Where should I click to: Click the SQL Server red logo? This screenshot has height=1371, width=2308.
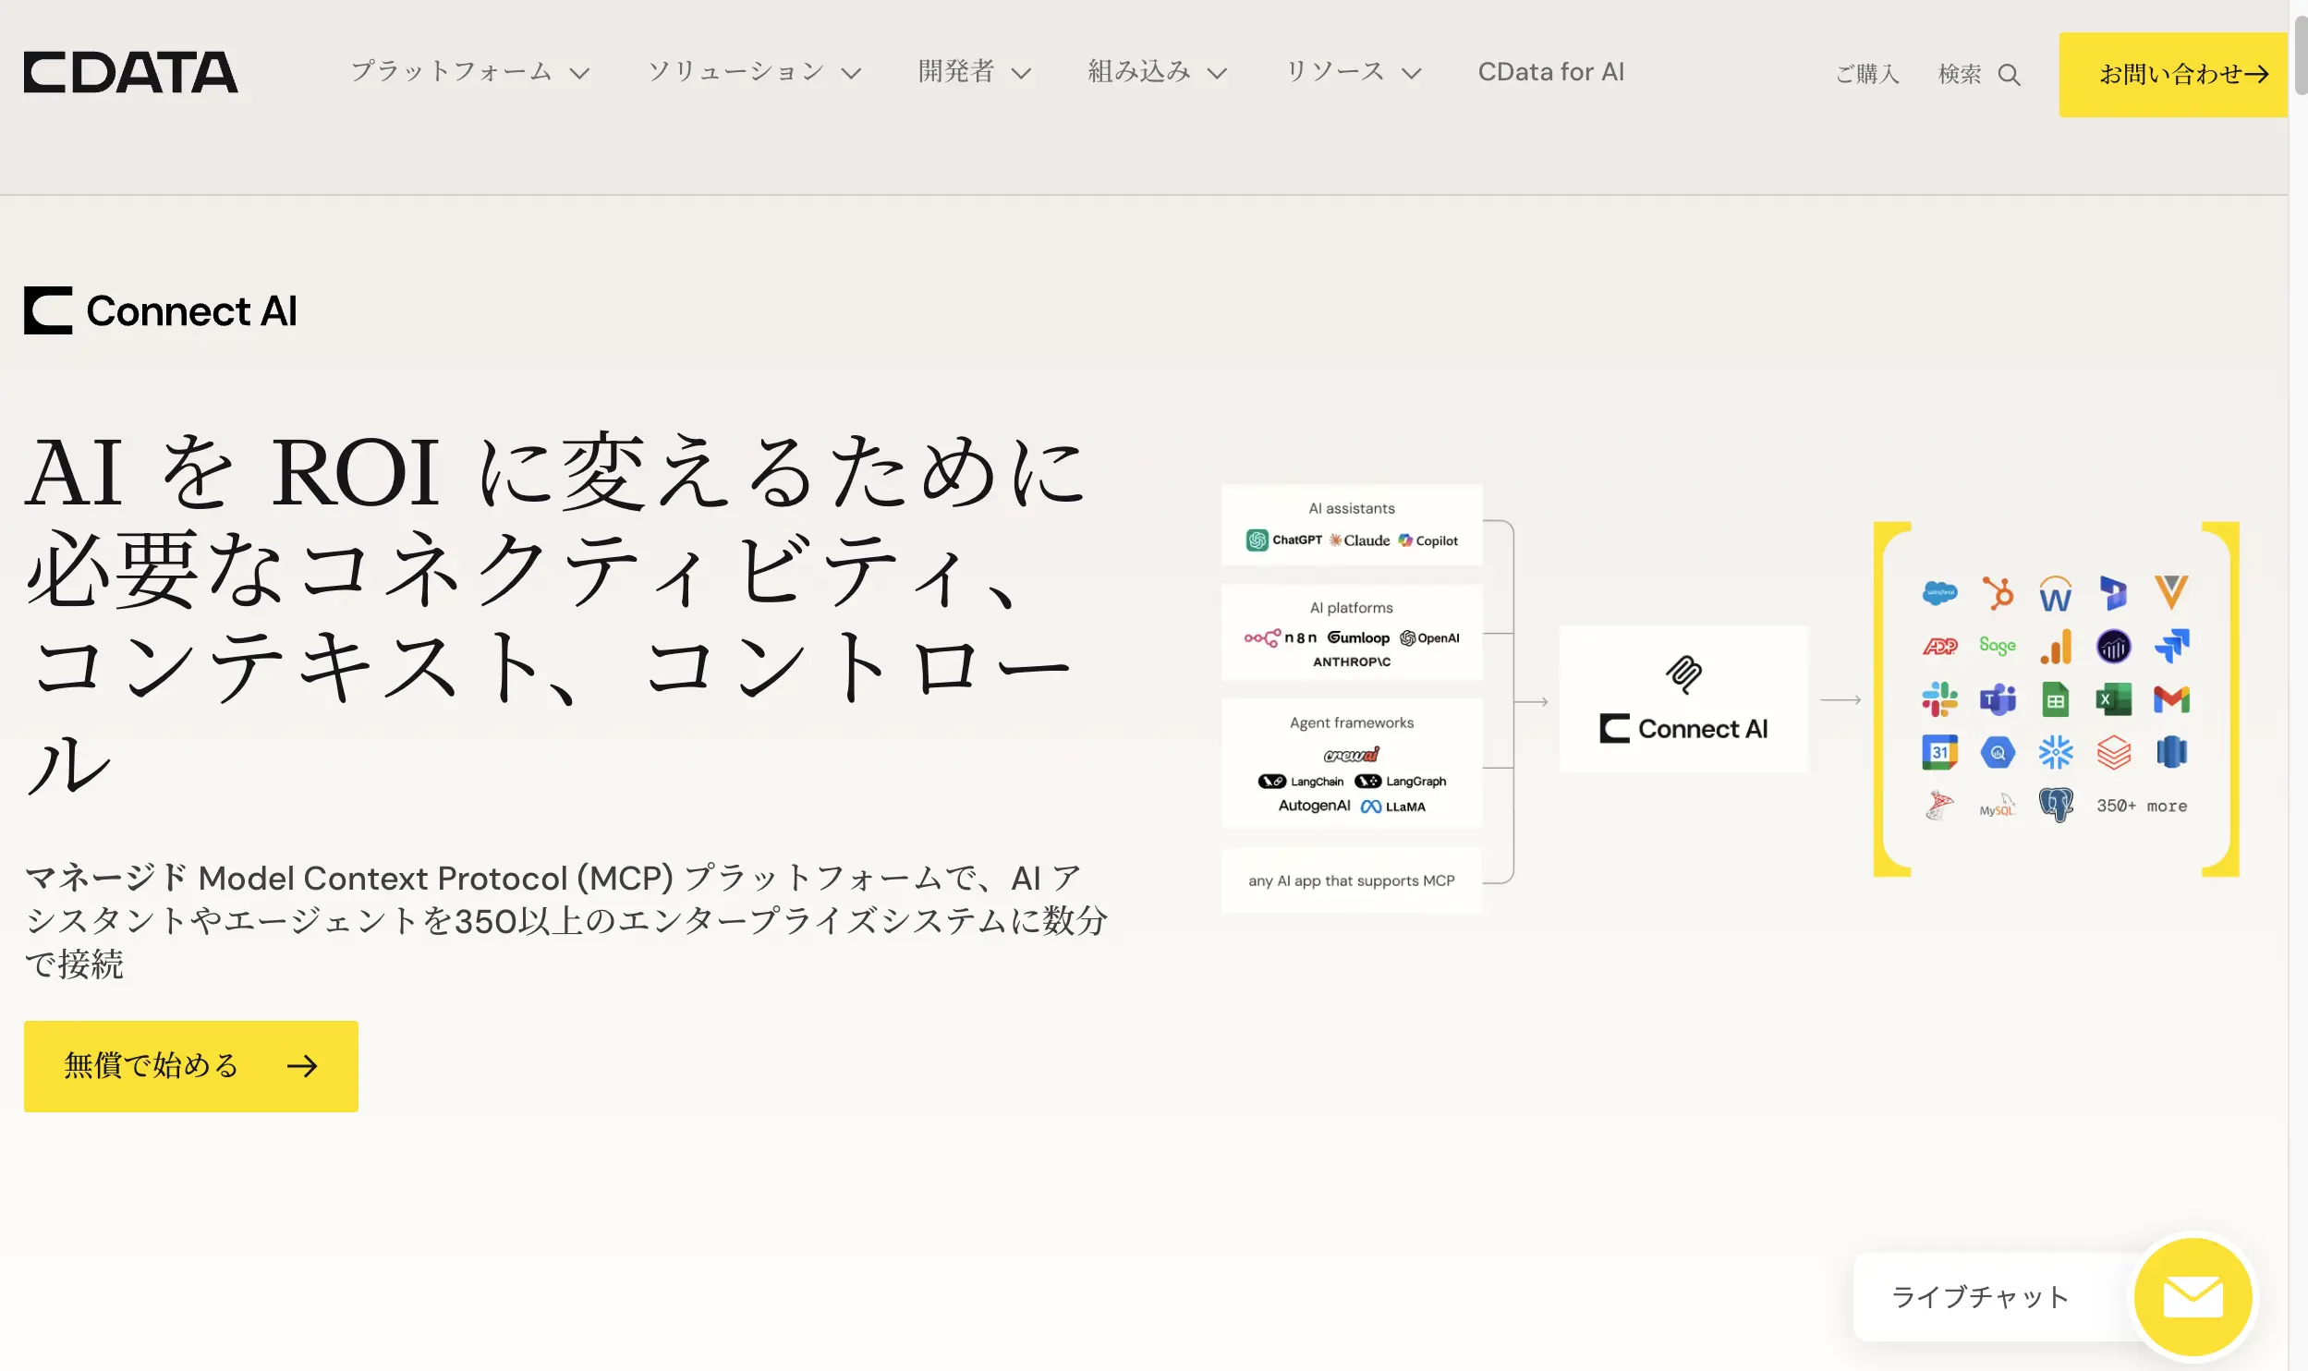(x=1939, y=806)
